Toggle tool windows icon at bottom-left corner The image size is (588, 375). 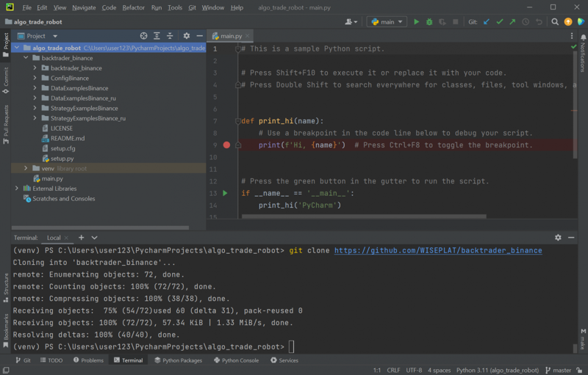tap(6, 370)
